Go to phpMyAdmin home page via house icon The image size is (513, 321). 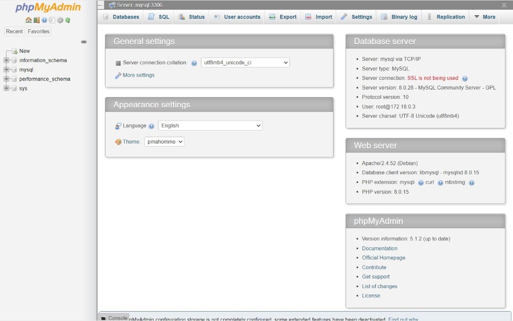(x=29, y=19)
